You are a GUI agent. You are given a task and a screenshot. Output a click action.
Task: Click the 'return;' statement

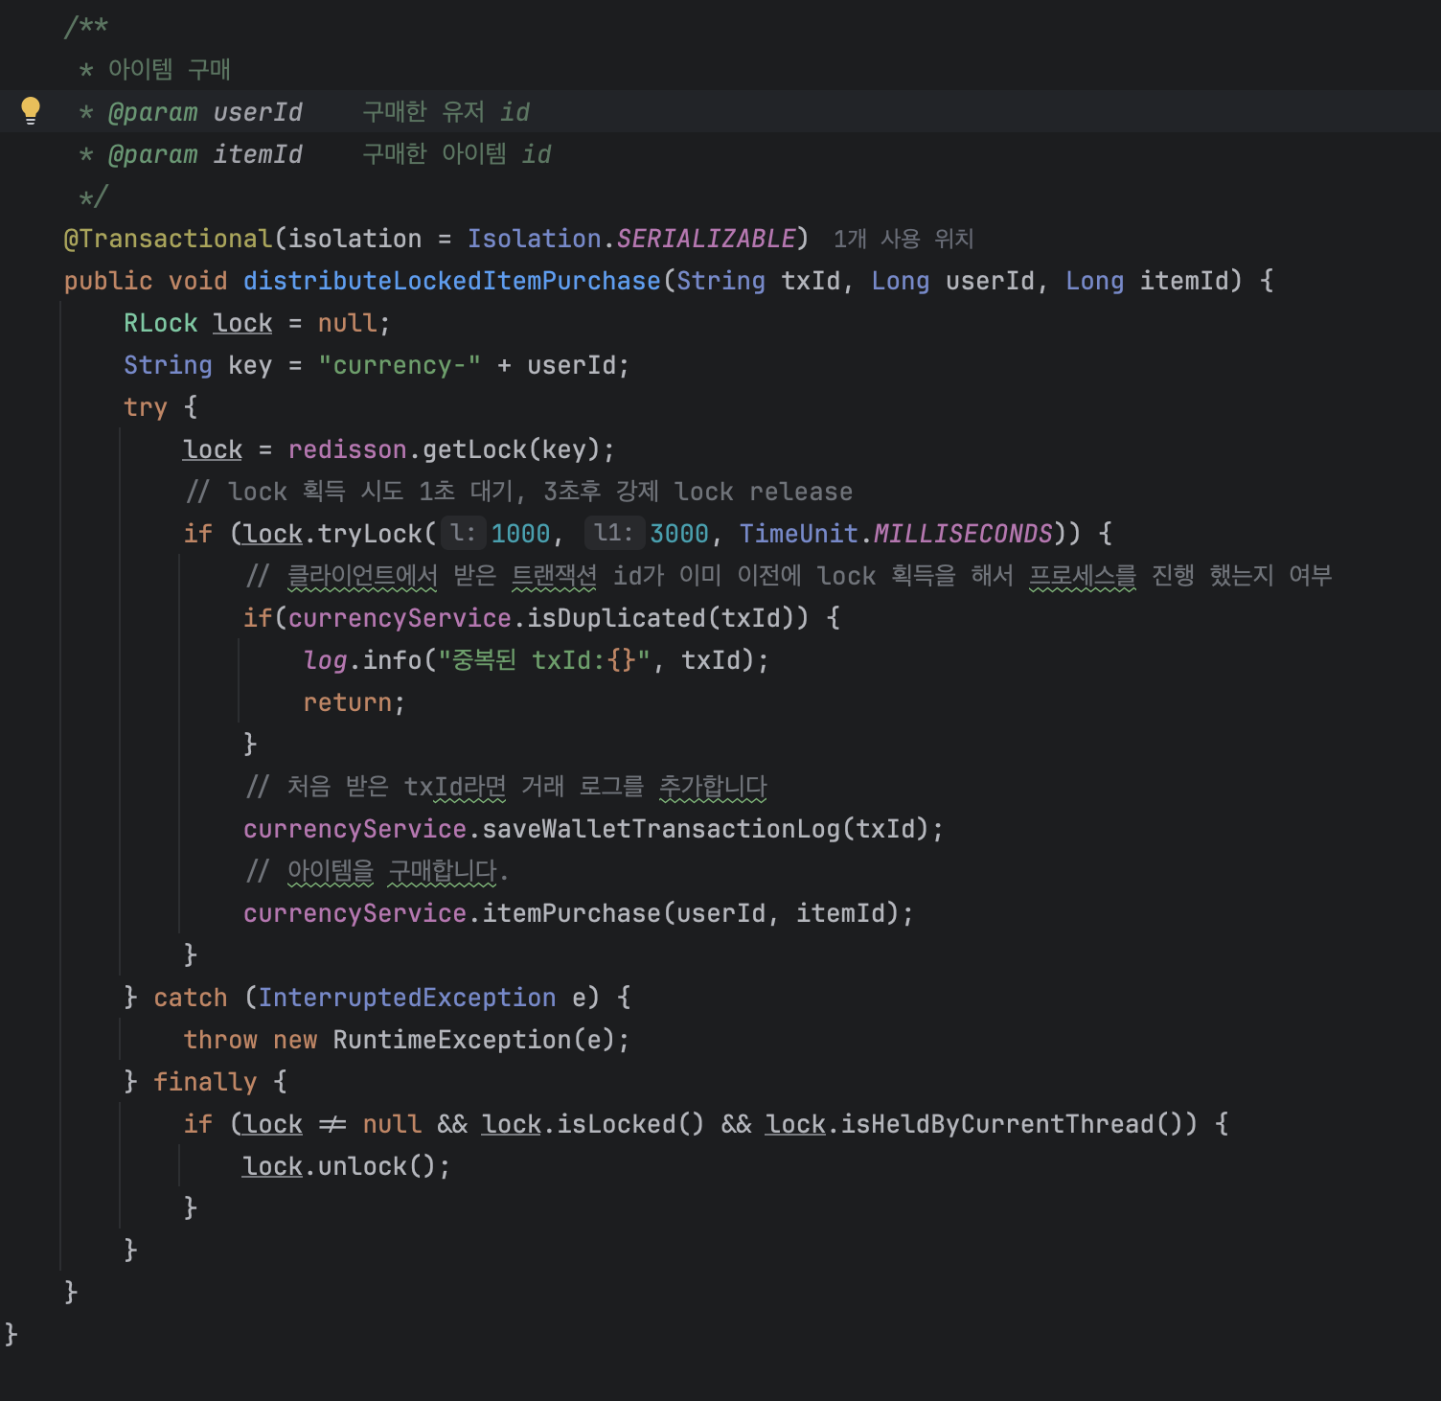point(354,702)
